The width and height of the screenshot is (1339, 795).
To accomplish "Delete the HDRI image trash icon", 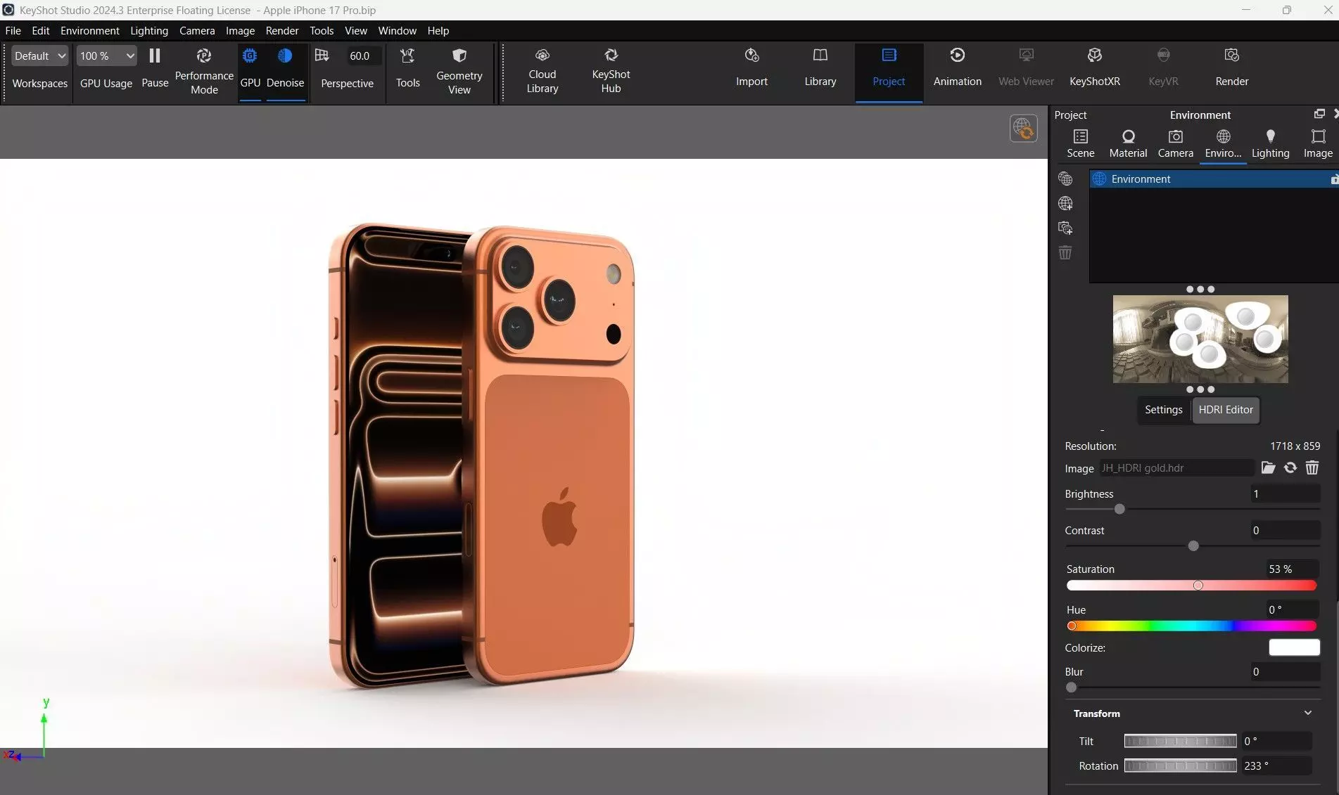I will 1312,467.
